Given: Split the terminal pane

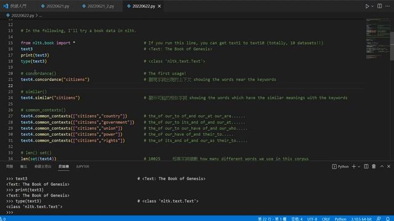Looking at the screenshot, I should tap(366, 166).
